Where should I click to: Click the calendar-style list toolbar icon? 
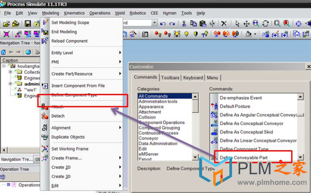[x=145, y=34]
